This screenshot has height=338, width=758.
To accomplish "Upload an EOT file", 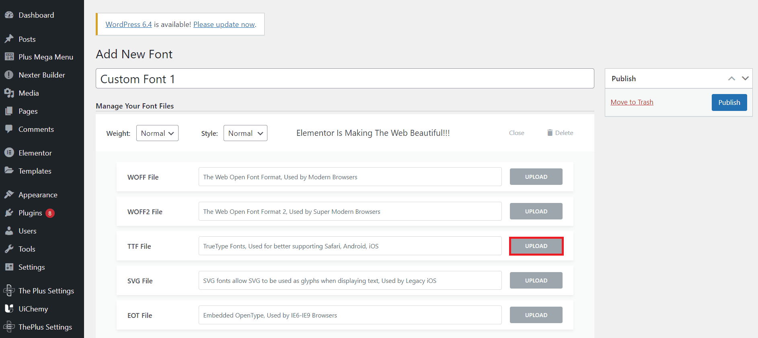I will (x=536, y=315).
